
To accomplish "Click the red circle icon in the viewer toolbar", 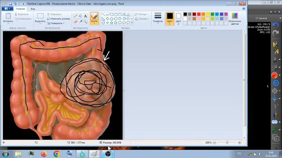I will point(275,75).
